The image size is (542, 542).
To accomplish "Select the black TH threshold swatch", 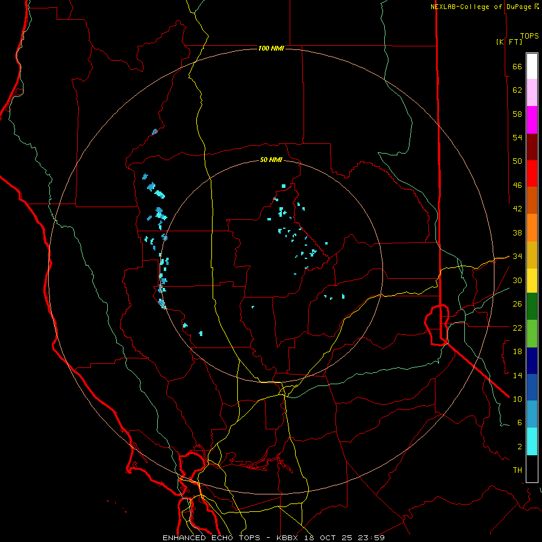I will pos(532,469).
